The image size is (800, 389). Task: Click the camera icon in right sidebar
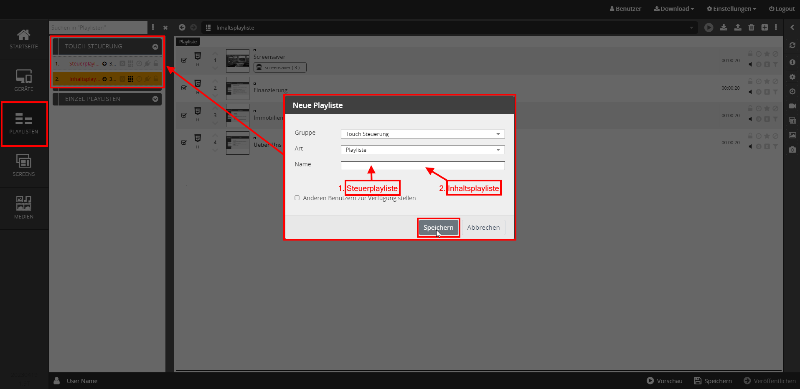(792, 150)
